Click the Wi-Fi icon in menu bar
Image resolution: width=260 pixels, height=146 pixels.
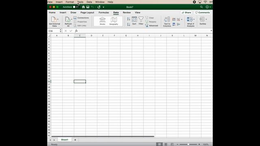pos(205,2)
